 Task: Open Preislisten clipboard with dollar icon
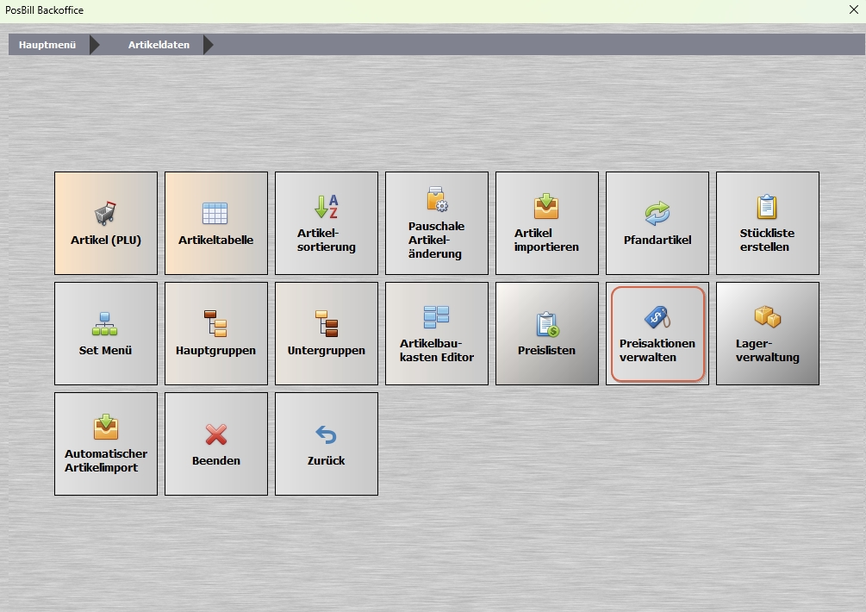[x=547, y=334]
